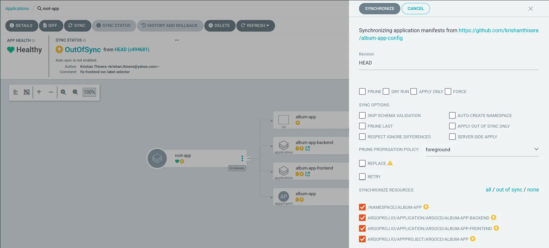
Task: Click out-of-sync icon beside APPPROJECT/ARGOCD/ALBUM-APP
Action: 473,239
